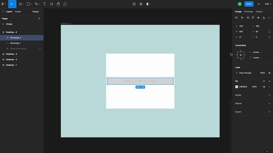The width and height of the screenshot is (273, 153).
Task: Click the Edit object icon in top center
Action: tap(134, 4)
